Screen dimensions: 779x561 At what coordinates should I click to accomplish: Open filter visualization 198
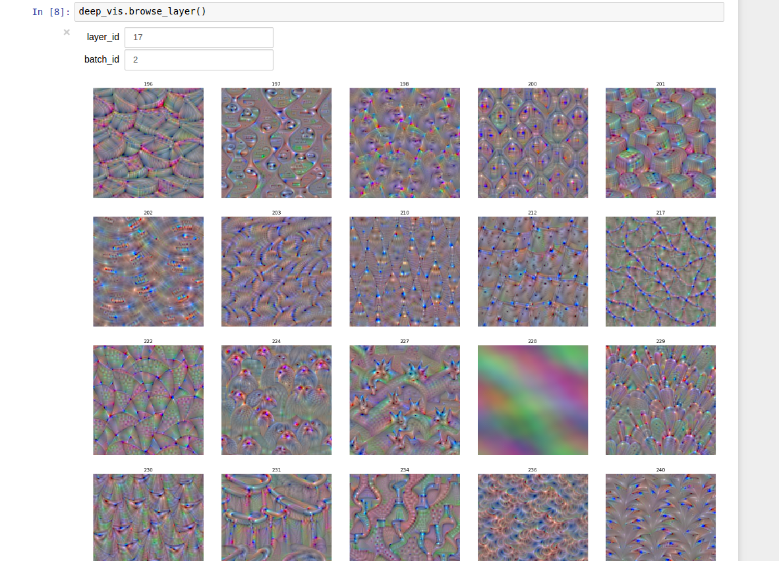tap(405, 143)
